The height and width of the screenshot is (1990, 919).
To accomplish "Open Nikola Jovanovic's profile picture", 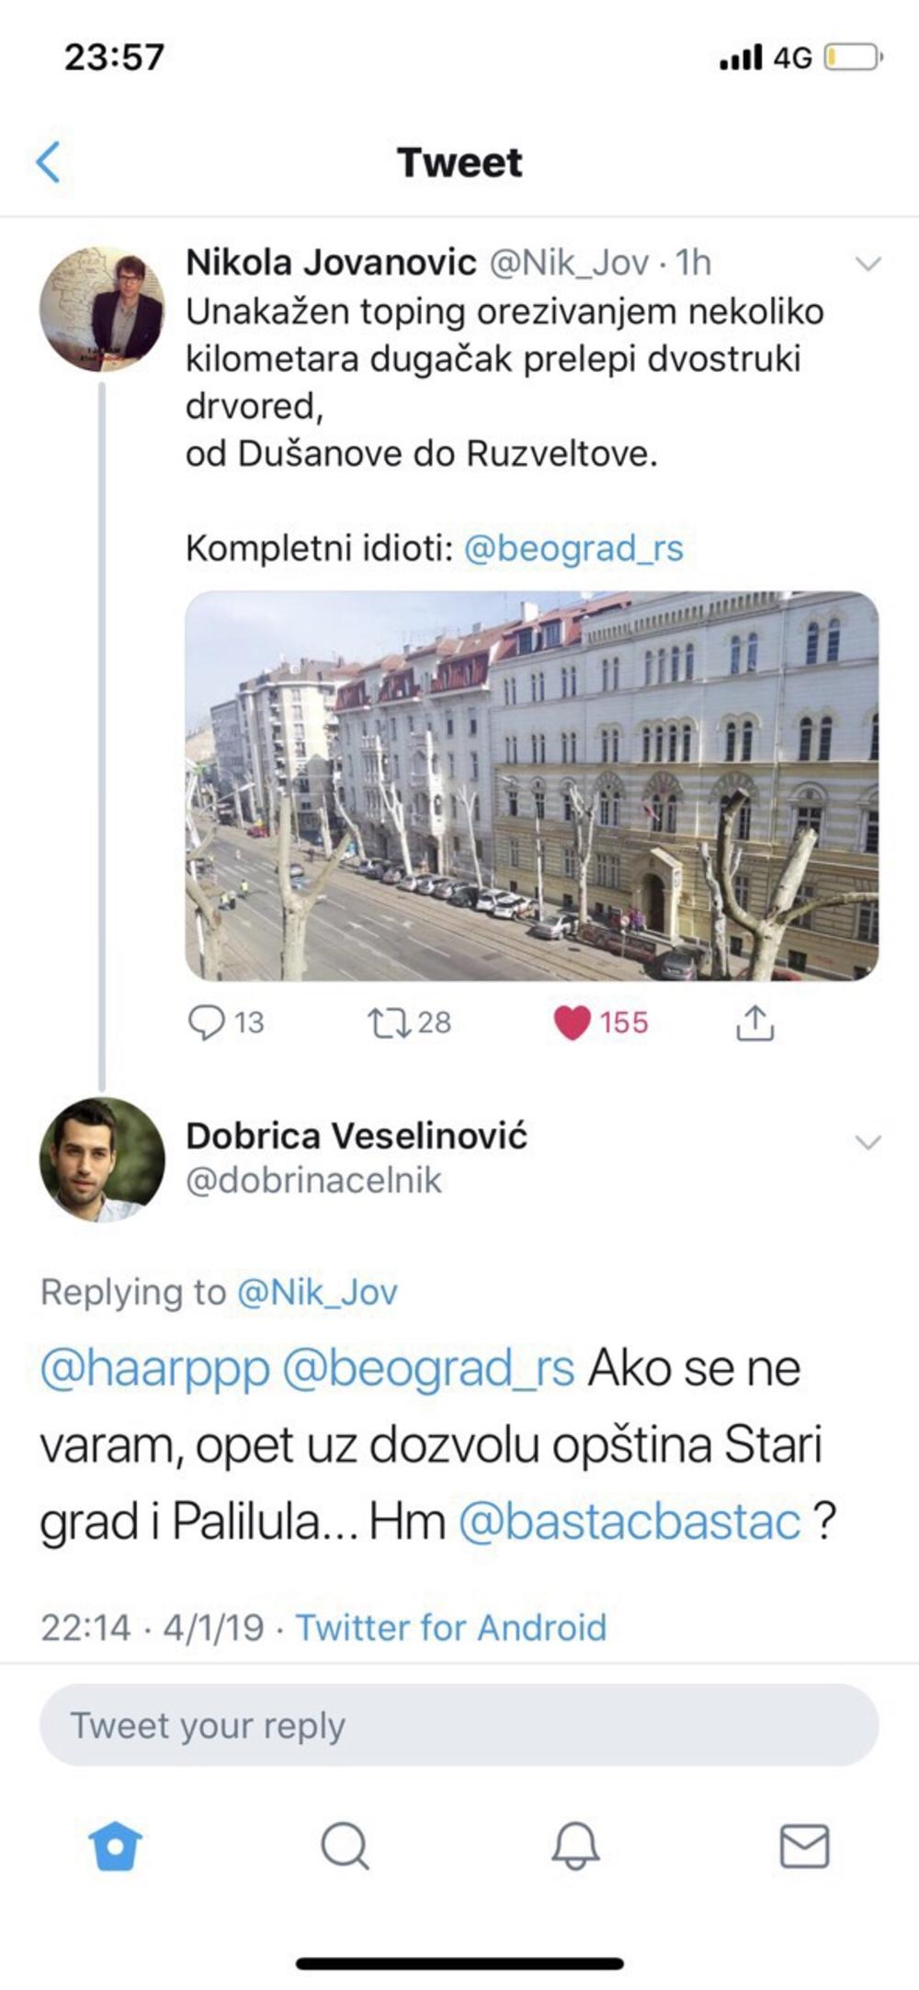I will click(x=102, y=309).
